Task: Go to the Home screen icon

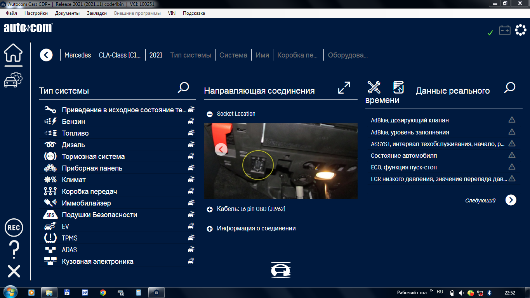Action: [13, 53]
